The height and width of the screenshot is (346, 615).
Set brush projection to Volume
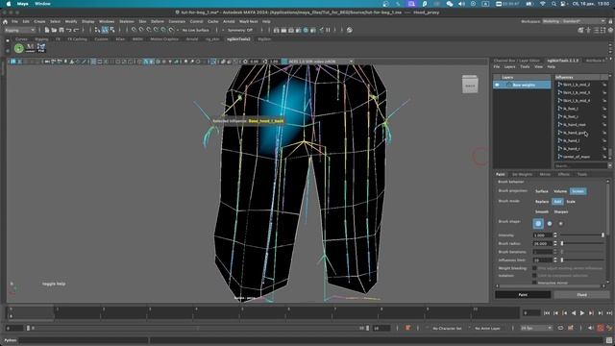[560, 191]
